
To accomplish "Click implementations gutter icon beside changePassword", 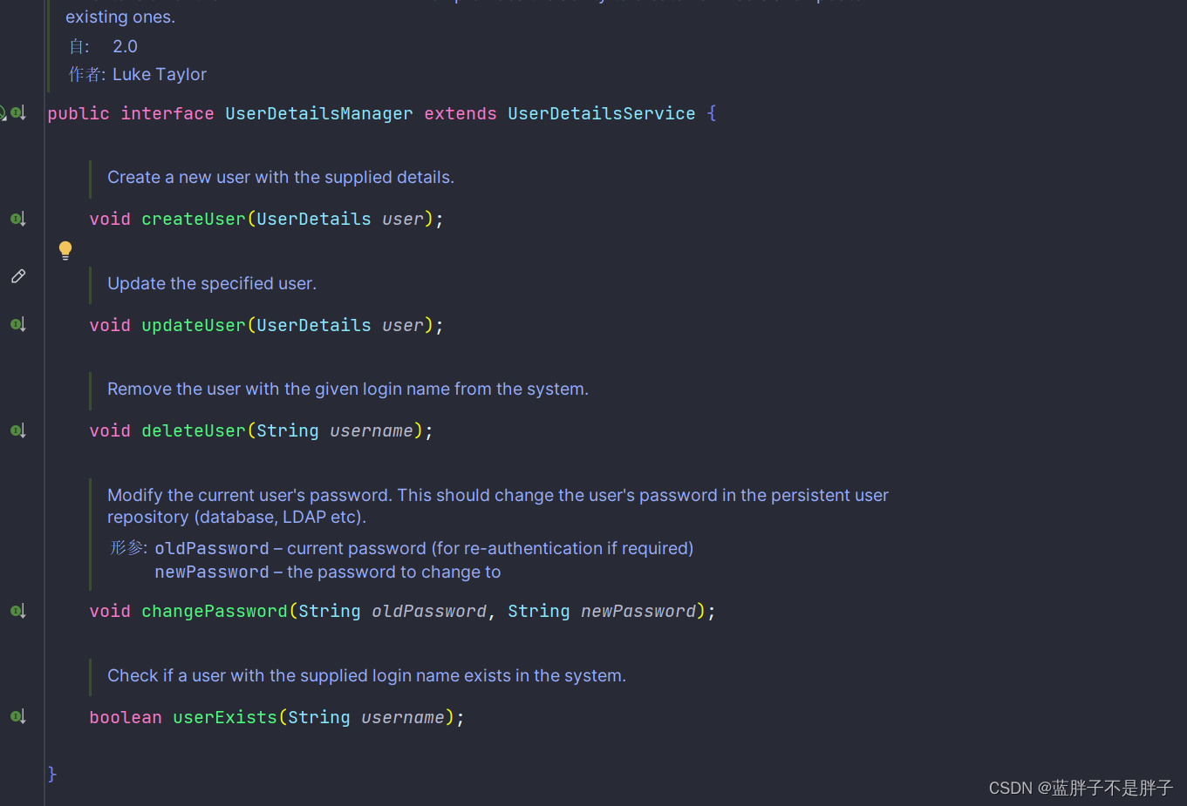I will 18,611.
